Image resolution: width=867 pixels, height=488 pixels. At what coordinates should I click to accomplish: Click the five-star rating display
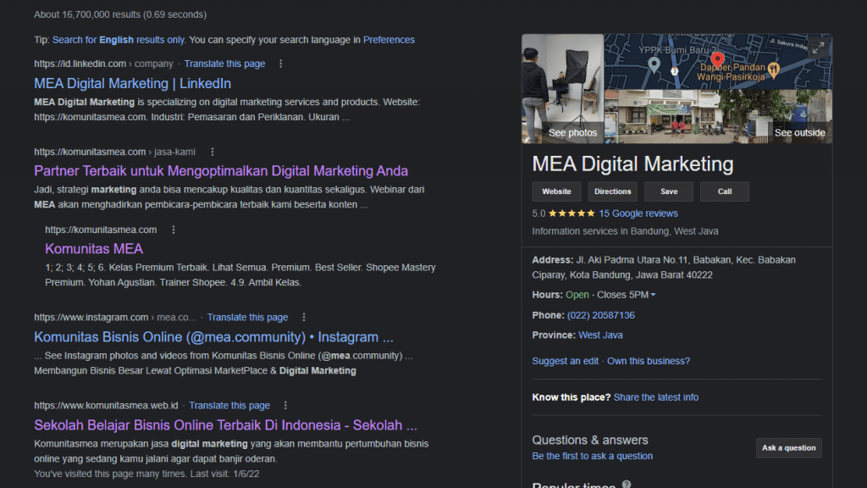click(x=572, y=213)
